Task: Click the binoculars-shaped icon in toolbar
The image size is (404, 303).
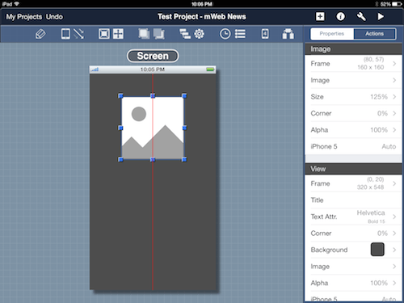Action: click(x=288, y=34)
